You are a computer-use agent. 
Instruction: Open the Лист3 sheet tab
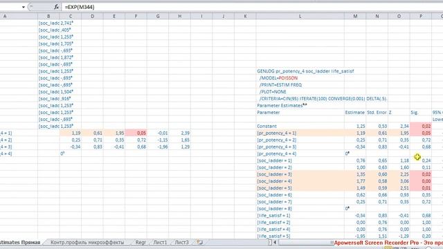point(181,242)
